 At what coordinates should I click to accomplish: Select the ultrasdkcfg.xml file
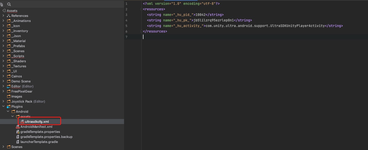[37, 122]
